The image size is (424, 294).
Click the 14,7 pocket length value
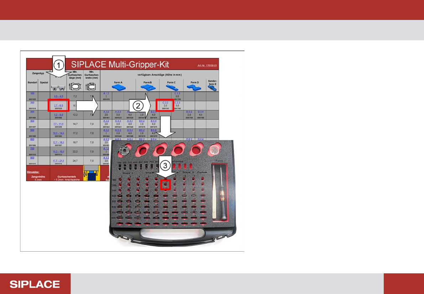click(74, 124)
